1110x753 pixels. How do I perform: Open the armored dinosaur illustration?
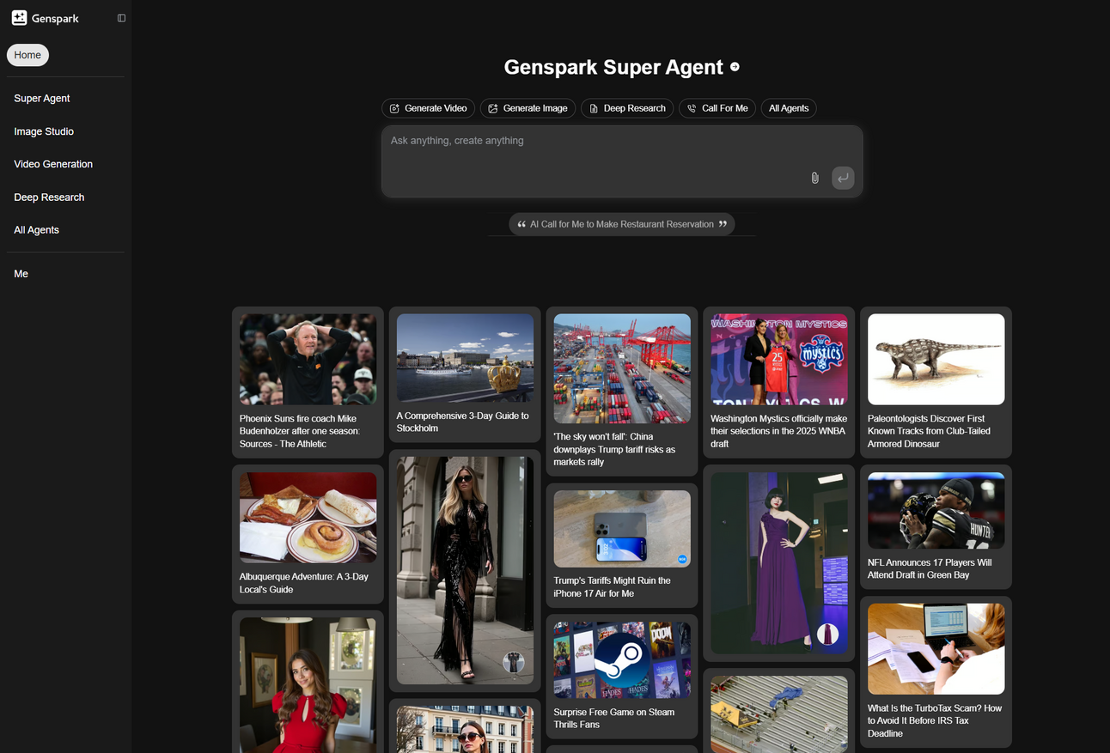coord(936,359)
